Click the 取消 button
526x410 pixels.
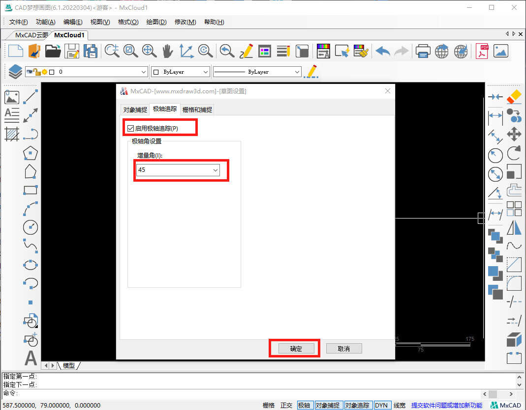tap(344, 349)
